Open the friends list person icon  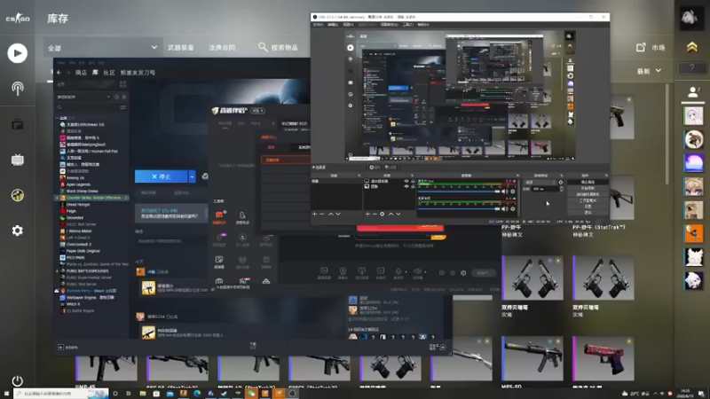(692, 92)
